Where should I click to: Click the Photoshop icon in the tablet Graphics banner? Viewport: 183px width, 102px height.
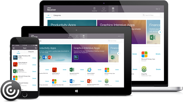(x=76, y=57)
